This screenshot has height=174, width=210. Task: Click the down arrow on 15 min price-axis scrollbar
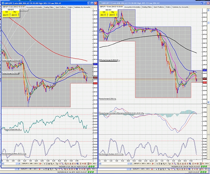click(208, 102)
